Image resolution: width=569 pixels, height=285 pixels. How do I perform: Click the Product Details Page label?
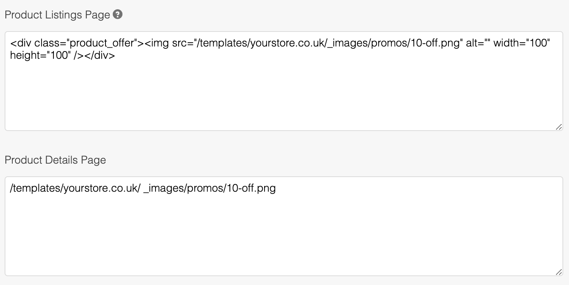coord(55,160)
